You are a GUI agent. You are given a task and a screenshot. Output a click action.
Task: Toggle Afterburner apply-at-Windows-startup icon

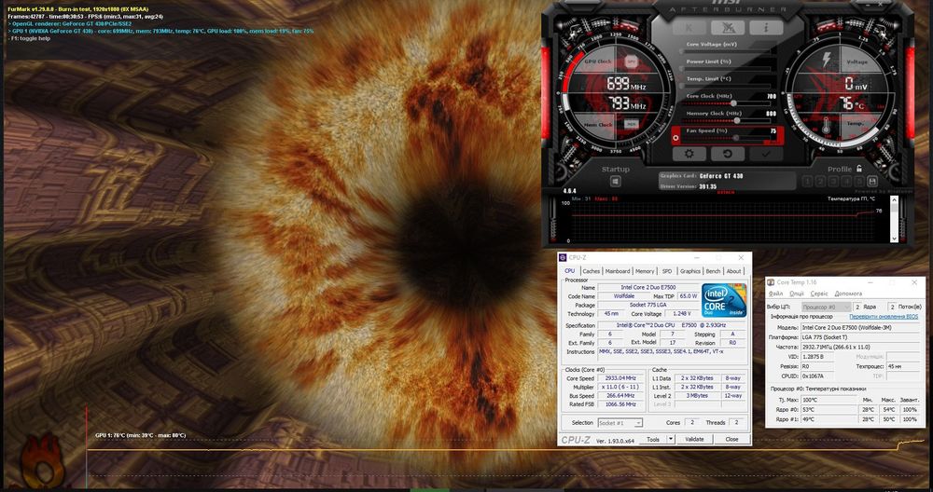coord(615,181)
